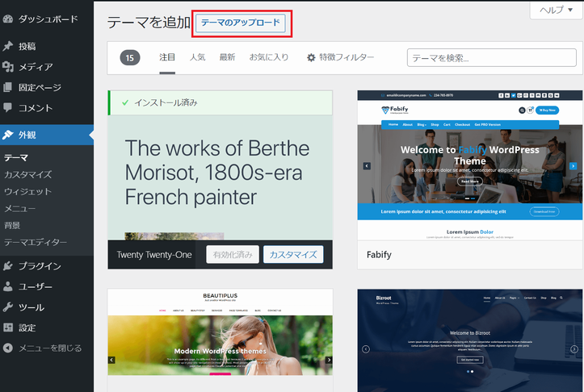584x392 pixels.
Task: Open ツール in the sidebar
Action: click(47, 307)
